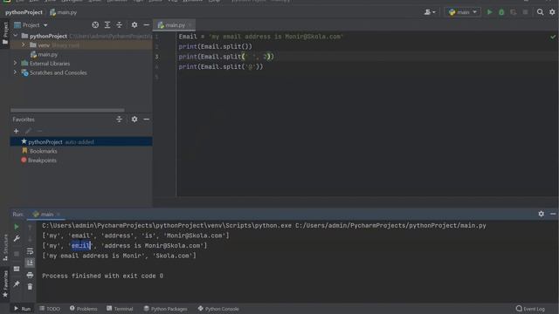This screenshot has width=559, height=314.
Task: Add a new favorites list with plus
Action: 16,131
